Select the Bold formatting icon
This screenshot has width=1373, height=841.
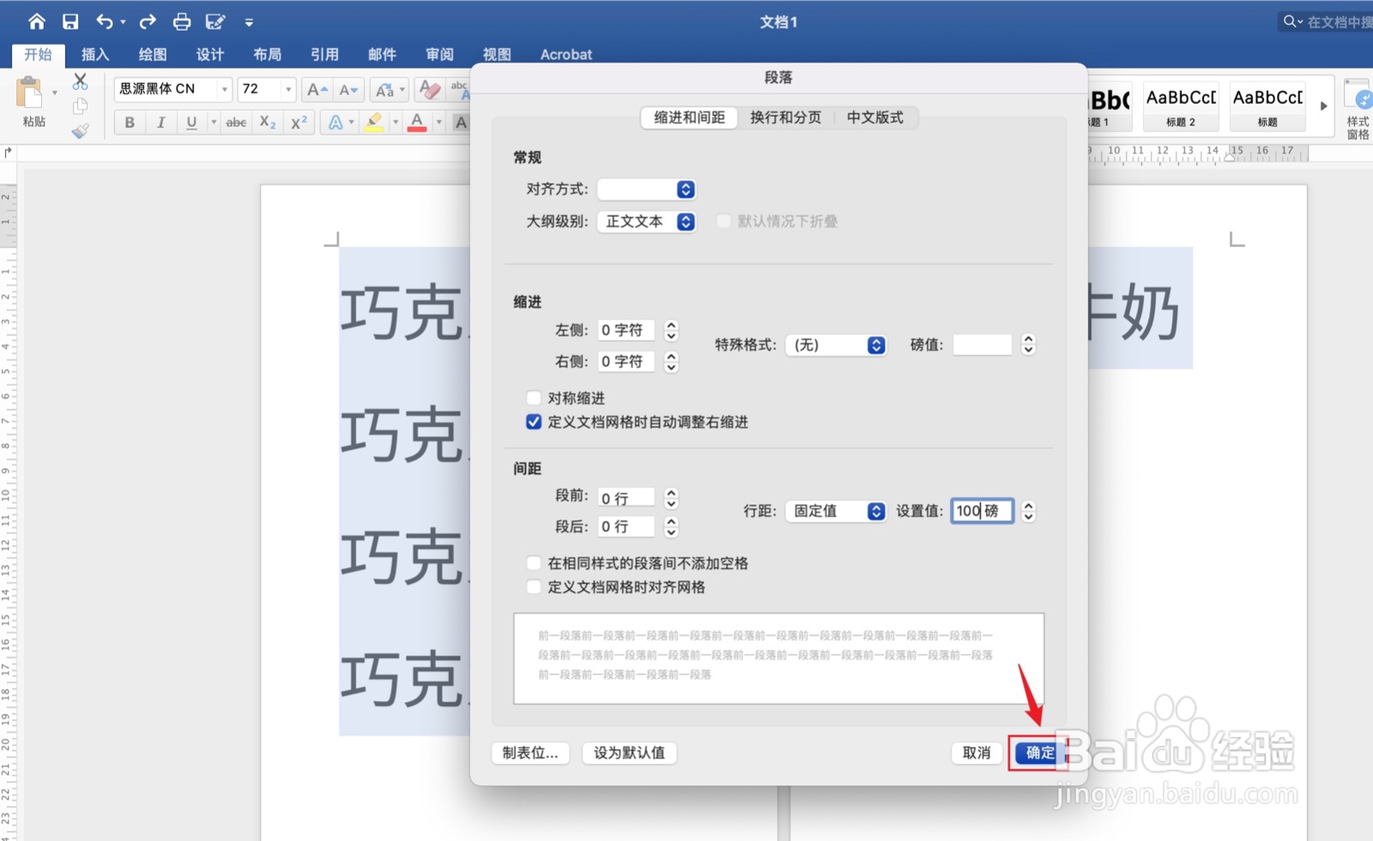pyautogui.click(x=129, y=122)
